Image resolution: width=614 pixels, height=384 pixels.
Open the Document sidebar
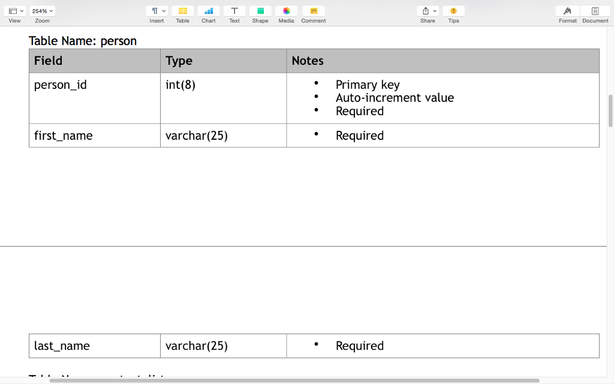click(595, 13)
